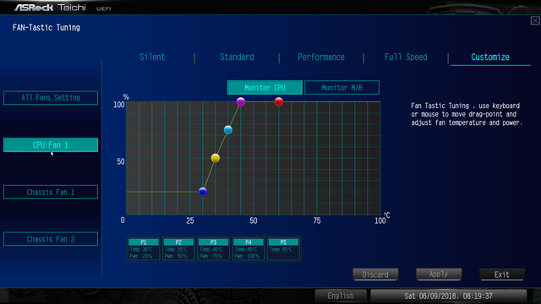Click the light blue P3 drag-point
541x304 pixels.
click(x=228, y=130)
